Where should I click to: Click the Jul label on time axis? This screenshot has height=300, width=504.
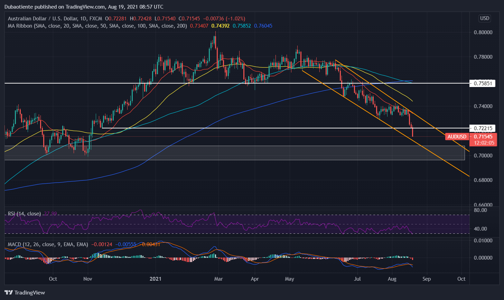click(357, 279)
